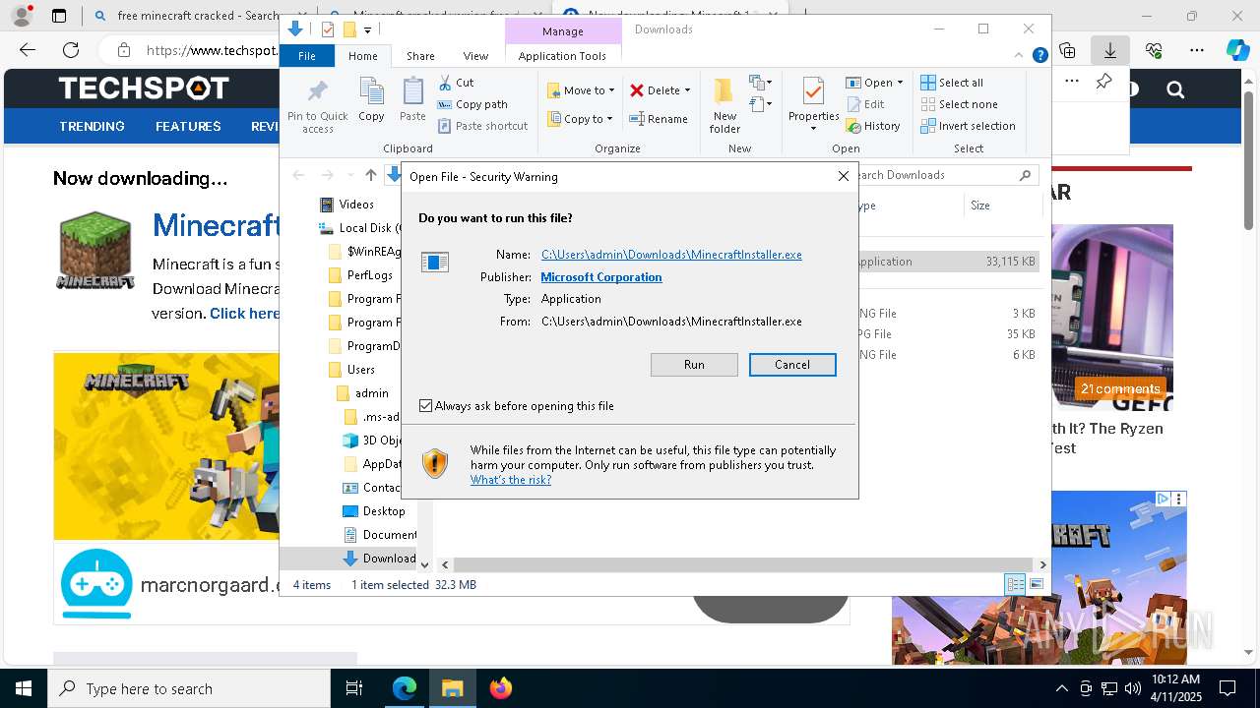Image resolution: width=1260 pixels, height=708 pixels.
Task: Switch Explorer to details view icon
Action: pyautogui.click(x=1015, y=584)
